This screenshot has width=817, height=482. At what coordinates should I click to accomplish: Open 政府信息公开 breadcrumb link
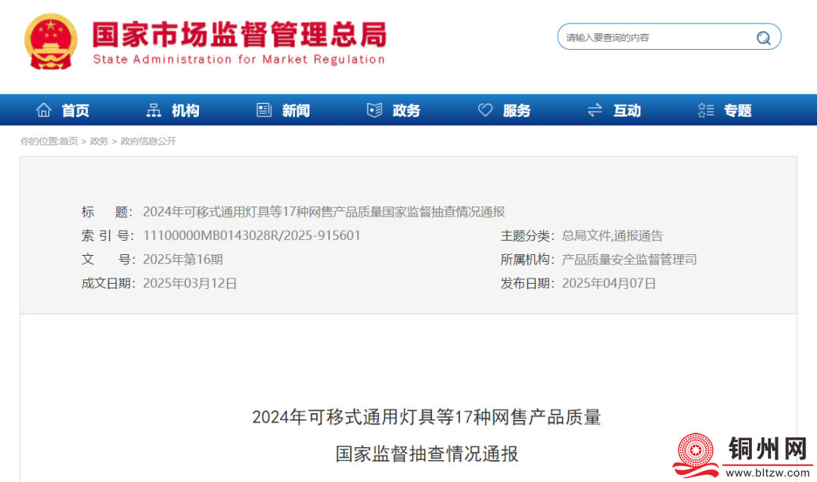click(148, 141)
